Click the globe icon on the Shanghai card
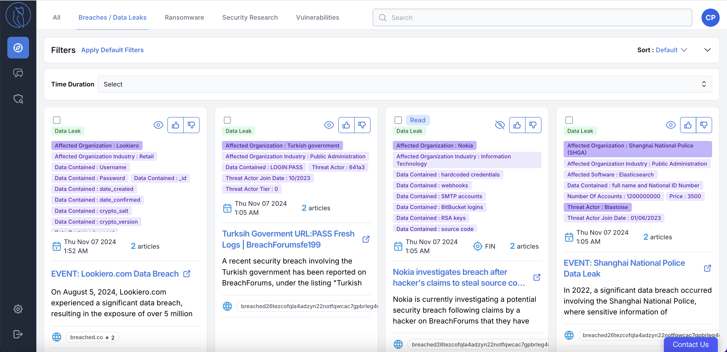The width and height of the screenshot is (727, 352). point(569,335)
